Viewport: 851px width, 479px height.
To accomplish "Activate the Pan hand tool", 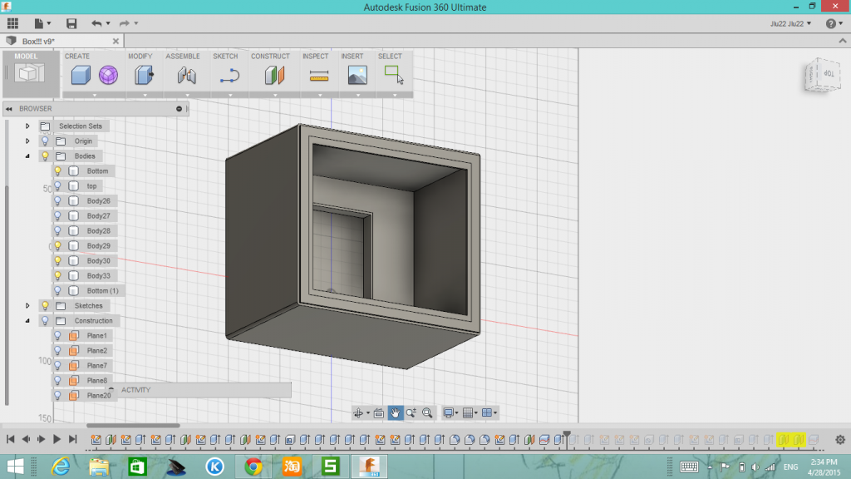I will [x=396, y=412].
